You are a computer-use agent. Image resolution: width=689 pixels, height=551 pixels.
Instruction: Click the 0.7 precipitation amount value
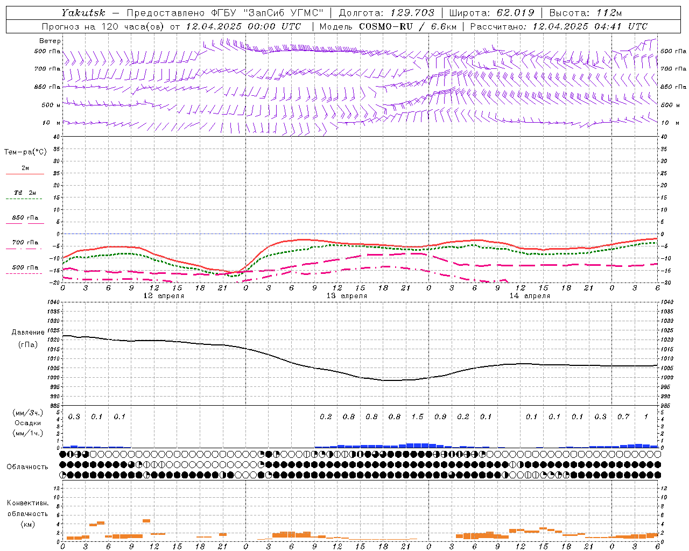click(623, 416)
